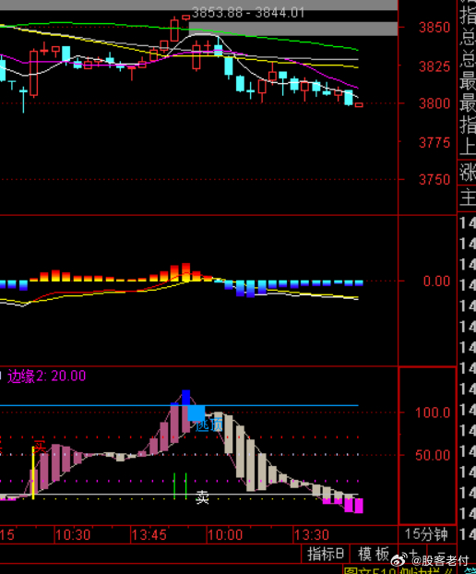The width and height of the screenshot is (476, 574).
Task: Click the last magenta indicator bar
Action: 359,506
